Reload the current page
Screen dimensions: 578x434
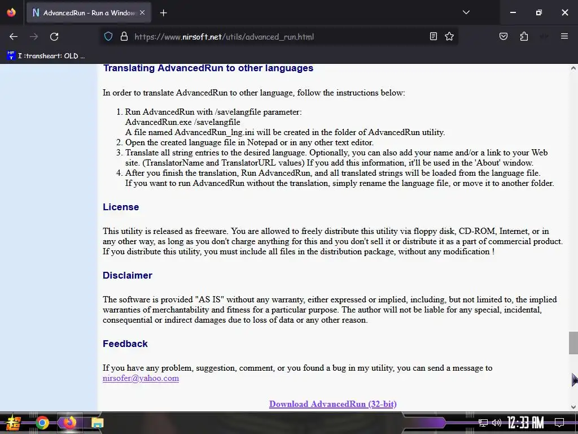tap(54, 37)
